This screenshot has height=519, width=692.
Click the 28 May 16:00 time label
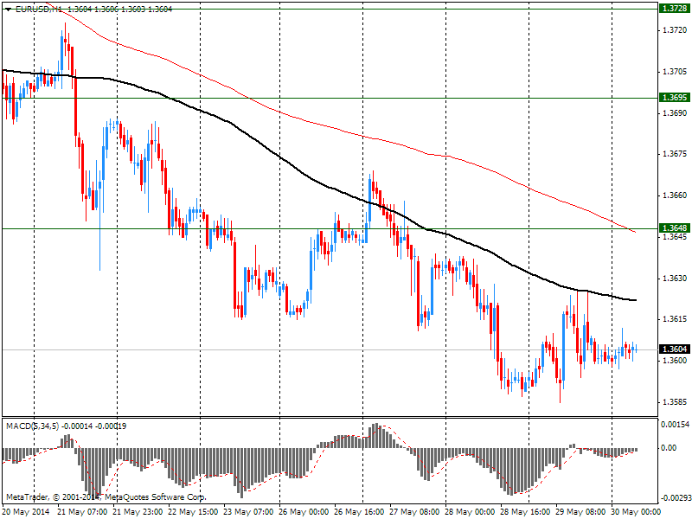click(x=526, y=512)
